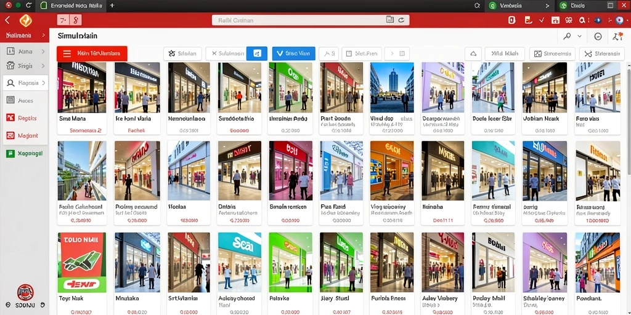Image resolution: width=631 pixels, height=315 pixels.
Task: Click the search Q icon in the red header
Action: [x=582, y=20]
